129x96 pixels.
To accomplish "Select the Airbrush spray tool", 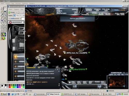I will [2, 21].
